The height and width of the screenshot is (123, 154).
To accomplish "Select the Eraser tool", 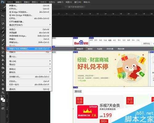I will coord(3,56).
